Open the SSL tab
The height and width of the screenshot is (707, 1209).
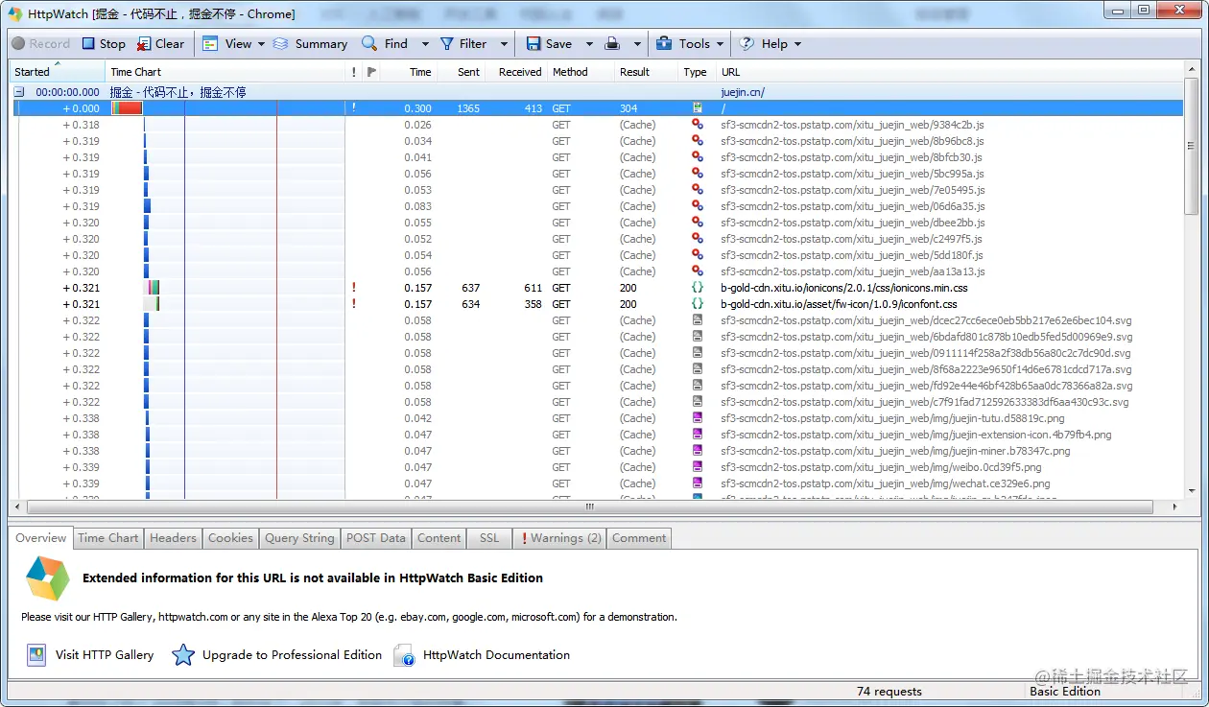[489, 538]
